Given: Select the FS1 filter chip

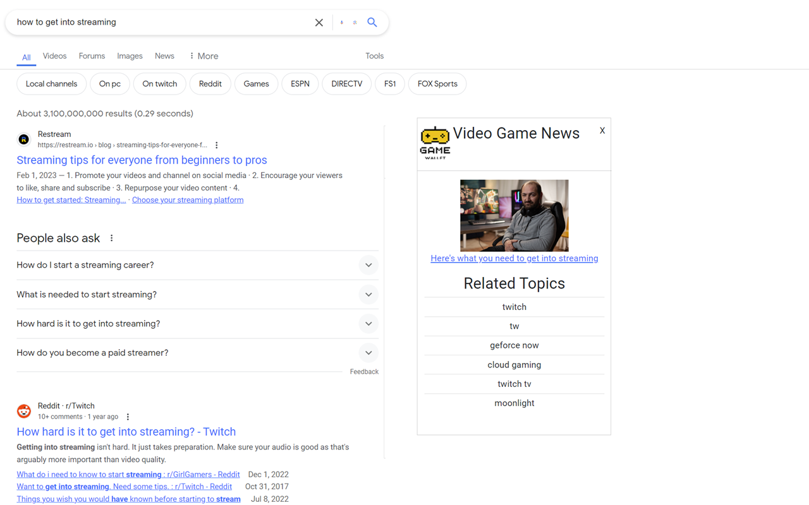Looking at the screenshot, I should [390, 84].
